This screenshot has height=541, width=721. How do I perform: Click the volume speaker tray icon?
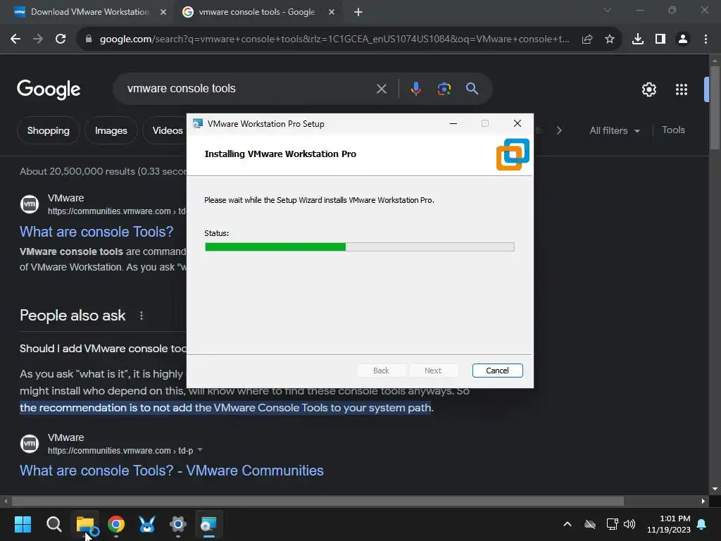[629, 524]
